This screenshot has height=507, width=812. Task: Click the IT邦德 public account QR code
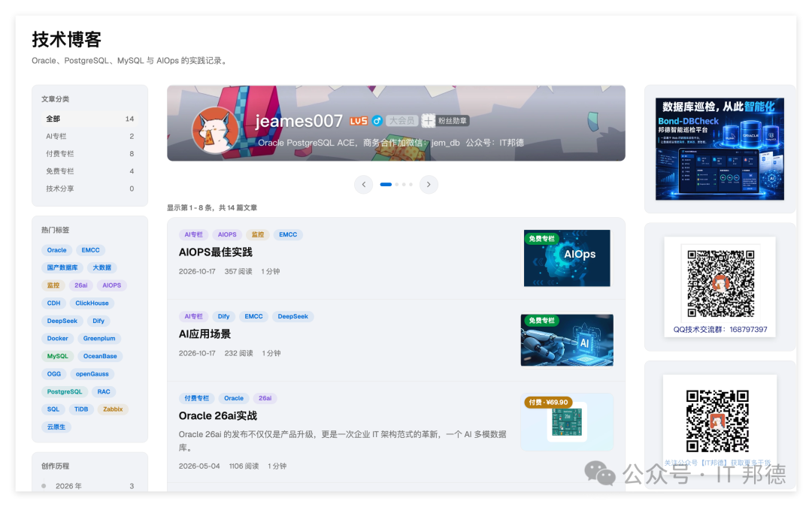pyautogui.click(x=717, y=421)
